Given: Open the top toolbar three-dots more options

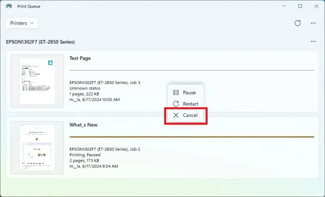Looking at the screenshot, I should coord(313,23).
